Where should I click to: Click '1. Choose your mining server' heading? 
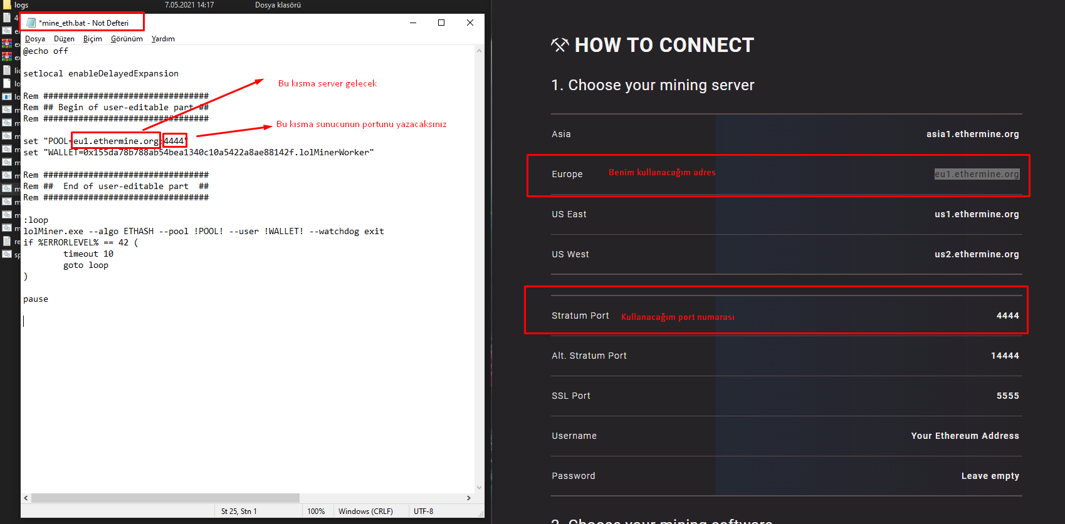(653, 85)
